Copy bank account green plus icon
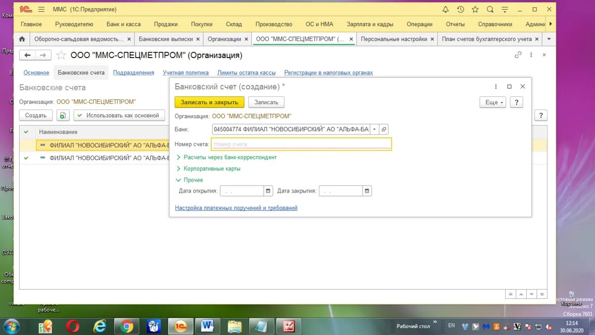The height and width of the screenshot is (335, 595). pyautogui.click(x=62, y=115)
